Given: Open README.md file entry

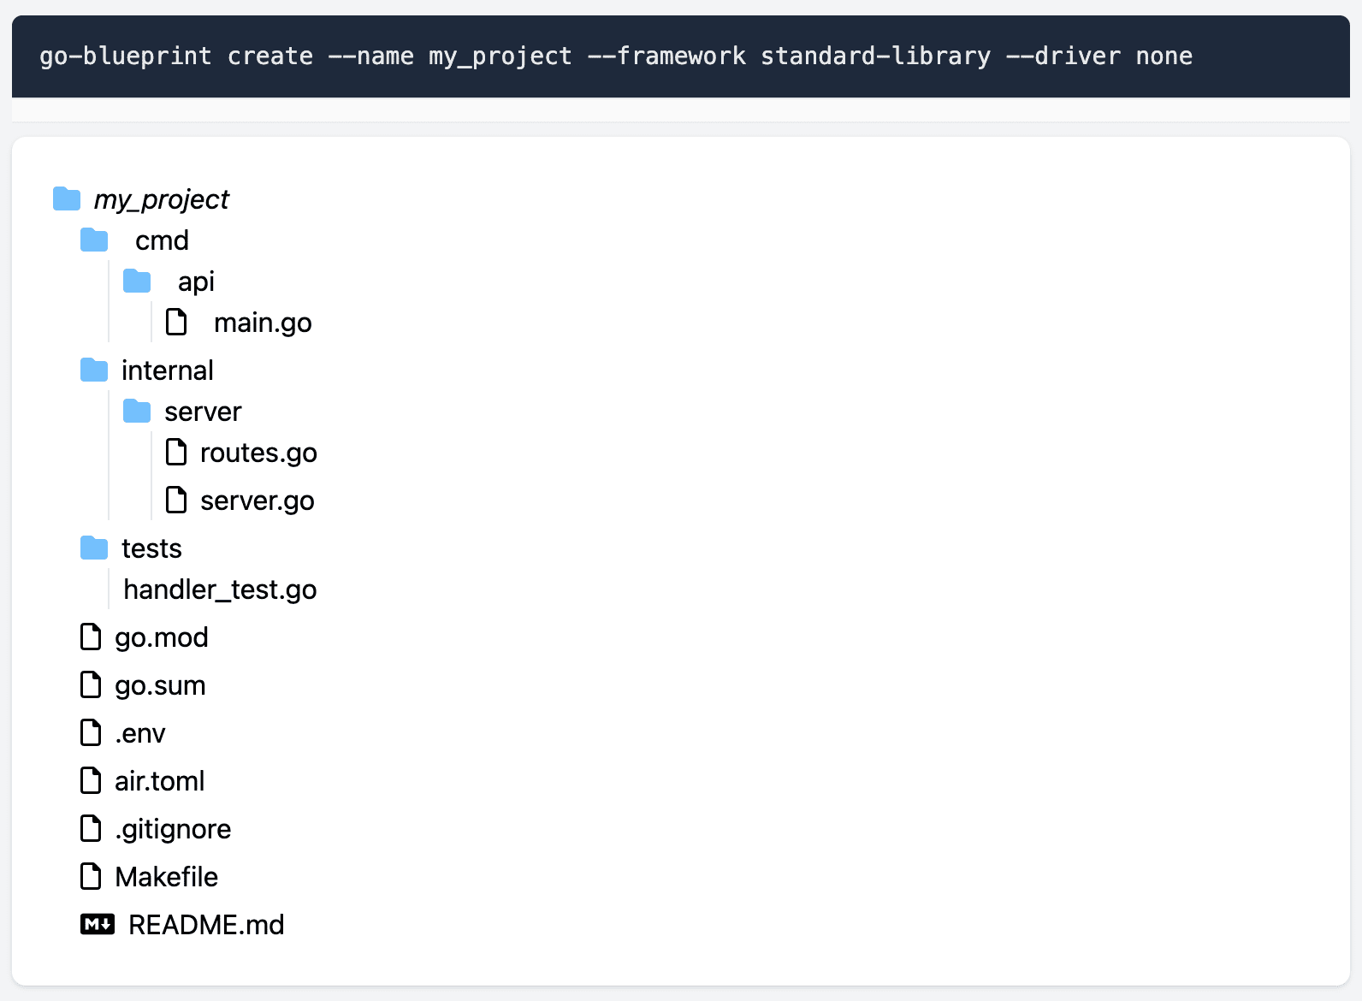Looking at the screenshot, I should (206, 925).
